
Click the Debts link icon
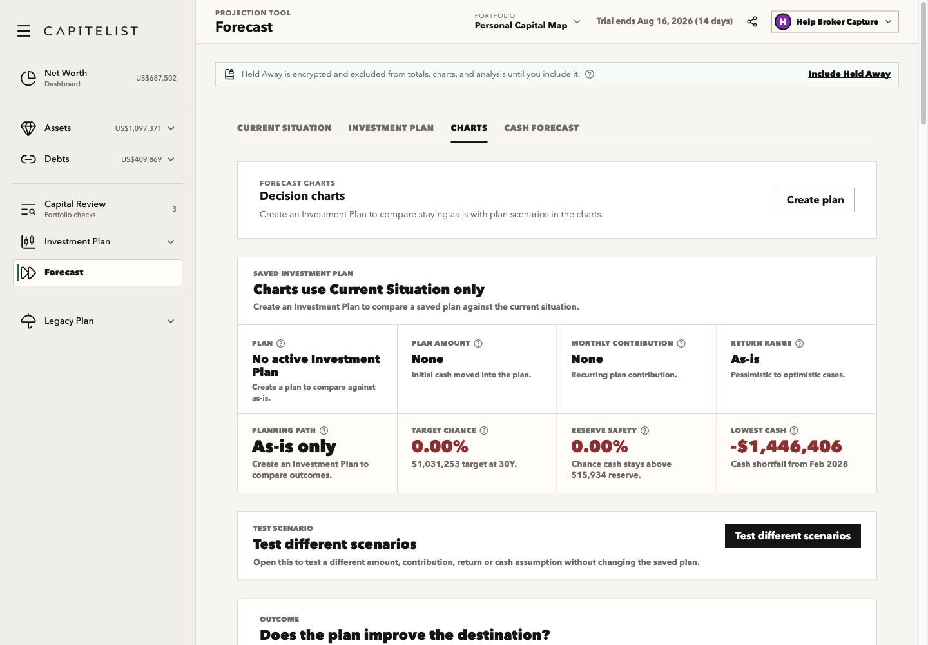28,159
